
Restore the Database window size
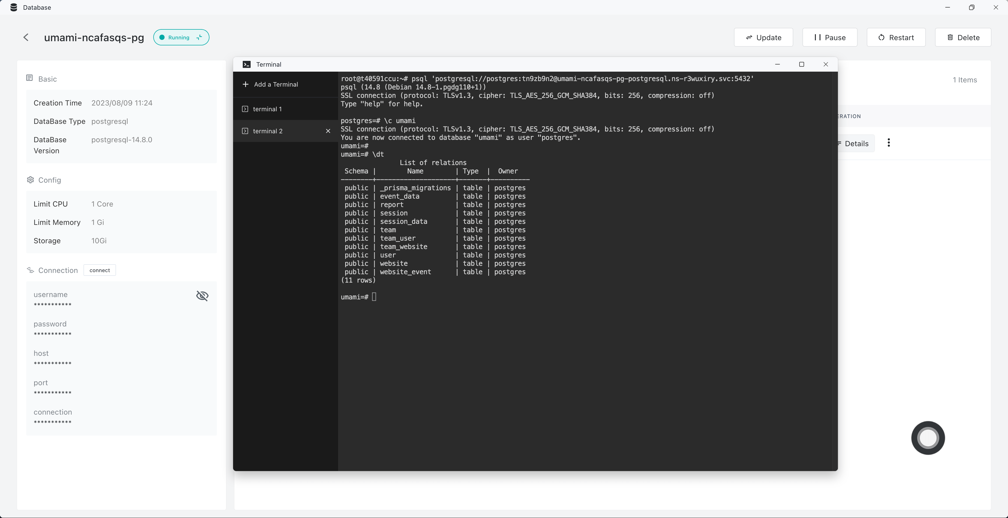(x=971, y=7)
